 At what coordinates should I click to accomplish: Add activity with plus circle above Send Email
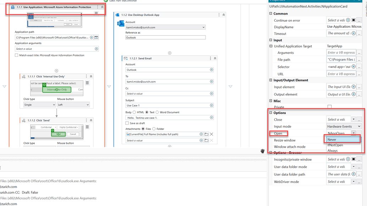[170, 53]
